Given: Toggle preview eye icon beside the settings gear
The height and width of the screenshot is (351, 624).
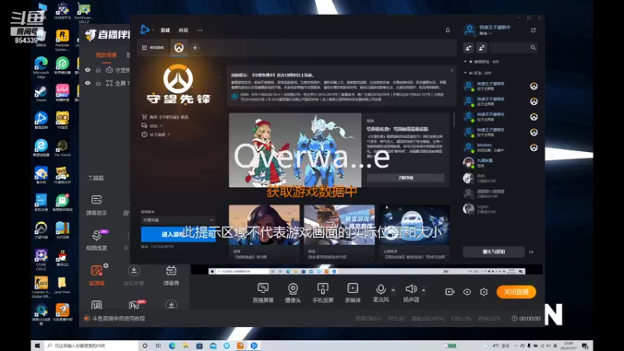Looking at the screenshot, I should click(x=466, y=292).
